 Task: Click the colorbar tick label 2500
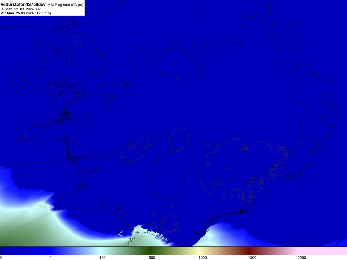[302, 258]
